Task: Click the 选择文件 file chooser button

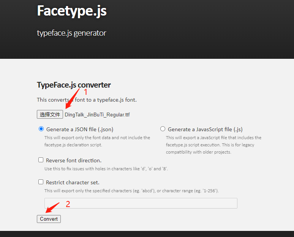Action: [x=50, y=114]
